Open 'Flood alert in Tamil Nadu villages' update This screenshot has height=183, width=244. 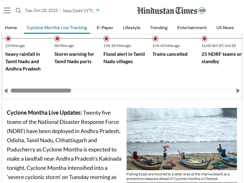[124, 58]
